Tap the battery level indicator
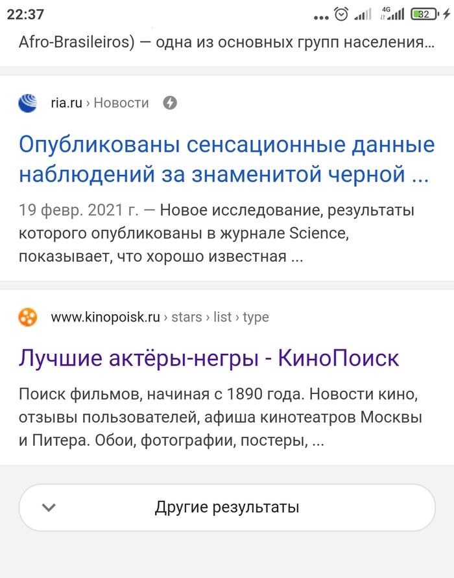The width and height of the screenshot is (454, 578). point(424,14)
